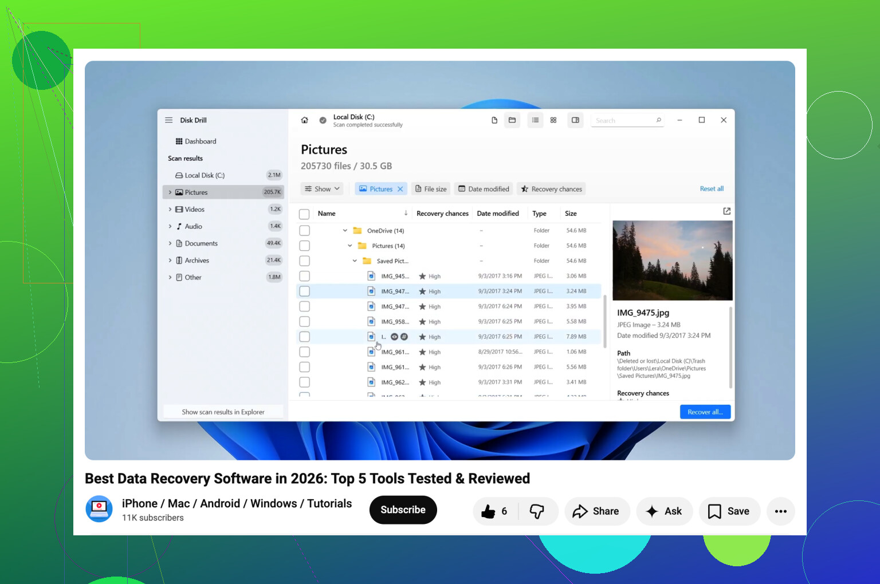Click the thumbs up like icon

pyautogui.click(x=488, y=511)
